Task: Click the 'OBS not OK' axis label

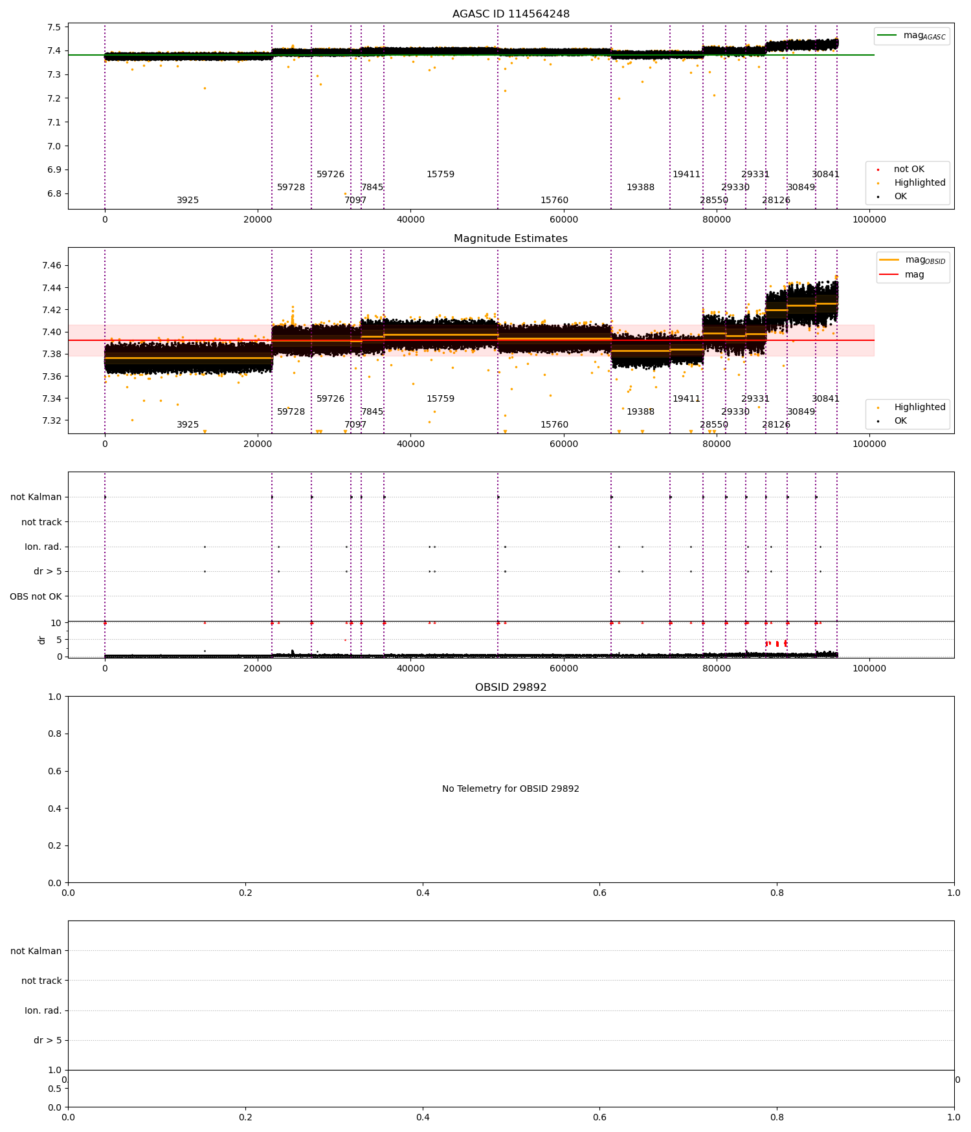Action: click(36, 596)
